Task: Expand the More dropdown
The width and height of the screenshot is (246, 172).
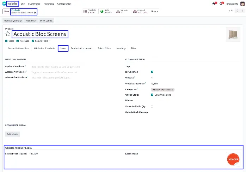Action: (154, 11)
